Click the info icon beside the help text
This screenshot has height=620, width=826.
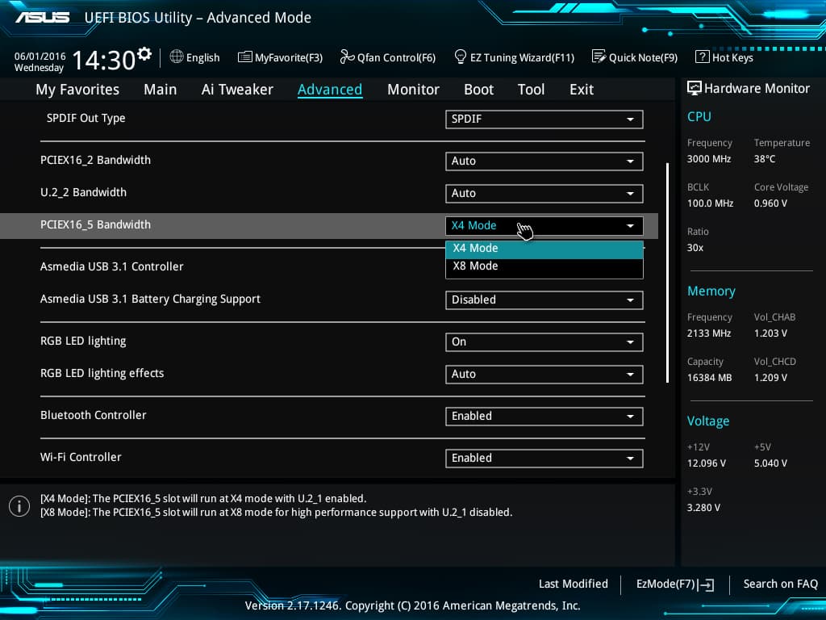pos(19,506)
